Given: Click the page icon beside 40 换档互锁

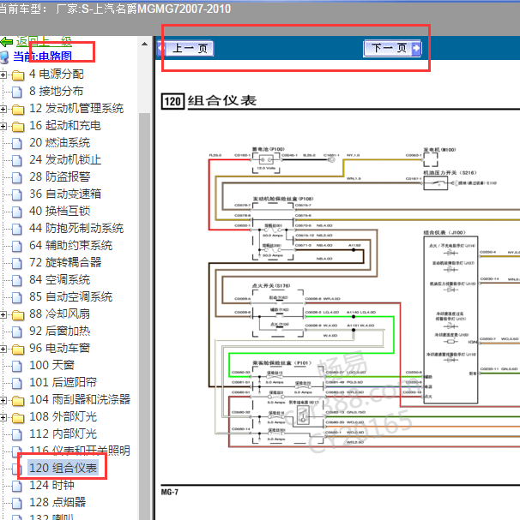Looking at the screenshot, I should (17, 212).
